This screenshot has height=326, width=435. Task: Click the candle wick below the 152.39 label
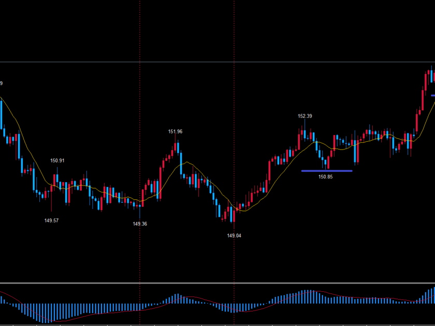pos(305,124)
